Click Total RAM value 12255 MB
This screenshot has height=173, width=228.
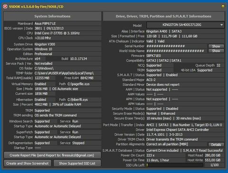pyautogui.click(x=42, y=78)
